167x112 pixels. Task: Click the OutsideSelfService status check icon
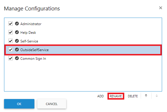click(x=17, y=50)
